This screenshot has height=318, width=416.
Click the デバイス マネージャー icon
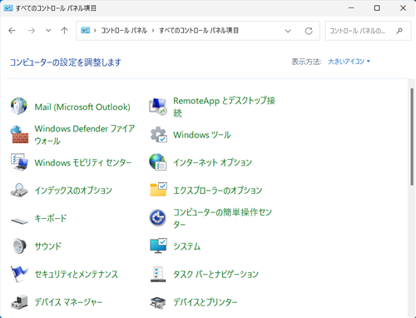[19, 302]
